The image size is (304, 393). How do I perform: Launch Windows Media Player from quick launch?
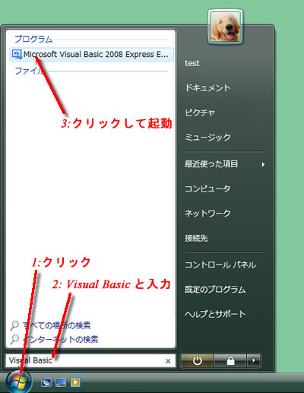point(75,382)
